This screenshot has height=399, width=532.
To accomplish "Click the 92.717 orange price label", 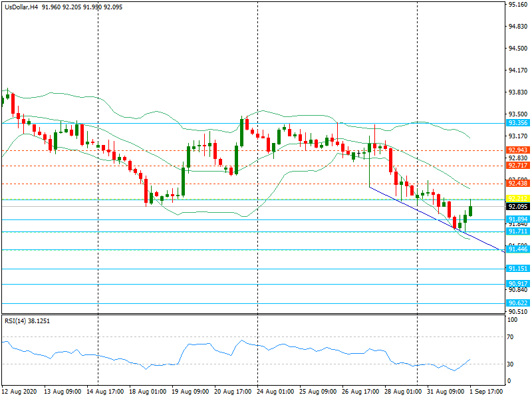I will coord(517,165).
